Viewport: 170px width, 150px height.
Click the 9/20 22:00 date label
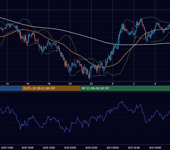[91, 147]
